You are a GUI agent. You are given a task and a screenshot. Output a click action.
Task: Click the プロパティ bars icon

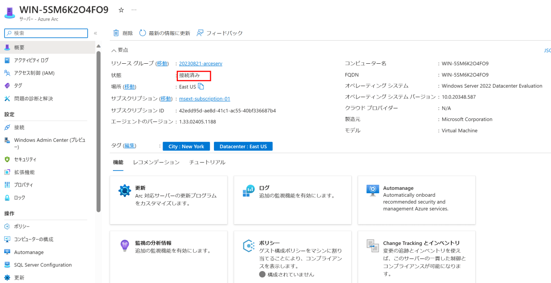(x=7, y=185)
